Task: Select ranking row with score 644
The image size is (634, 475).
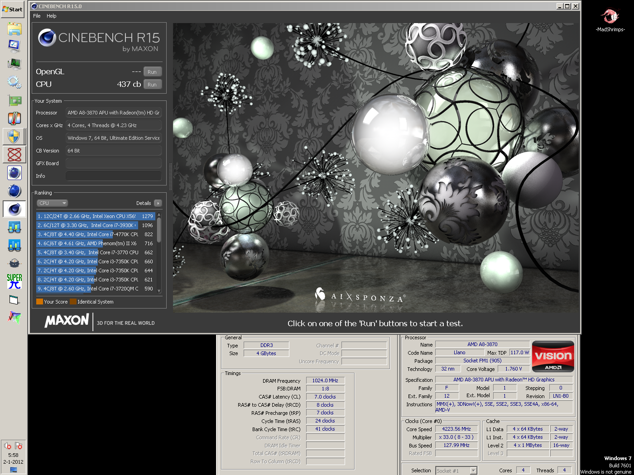Action: click(96, 271)
